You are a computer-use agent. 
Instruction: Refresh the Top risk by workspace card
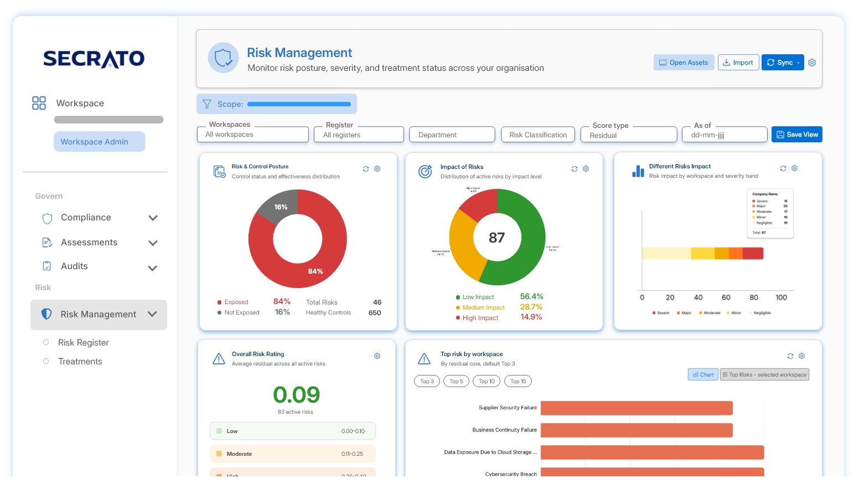790,356
